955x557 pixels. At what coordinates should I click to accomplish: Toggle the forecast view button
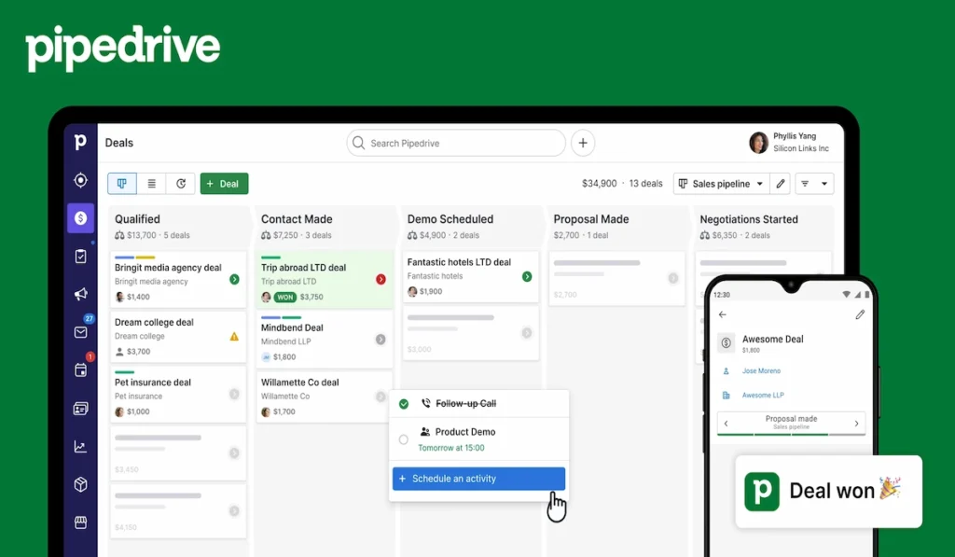pyautogui.click(x=181, y=183)
